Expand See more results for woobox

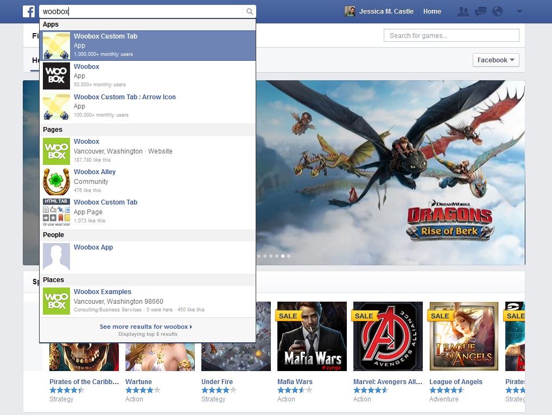click(146, 327)
